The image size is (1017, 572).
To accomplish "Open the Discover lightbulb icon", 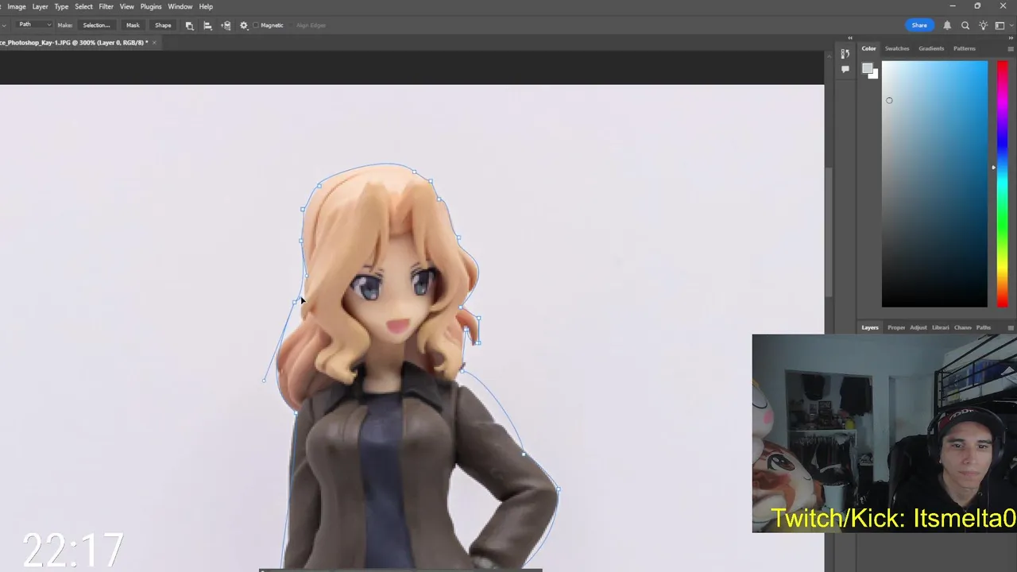I will click(x=984, y=25).
